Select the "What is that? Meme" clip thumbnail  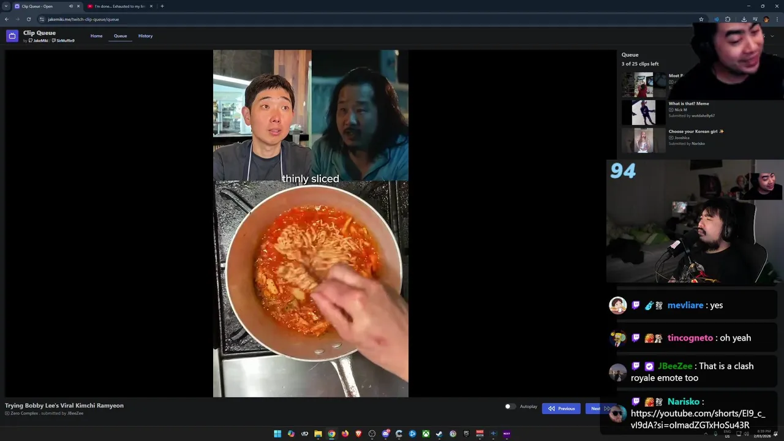click(644, 113)
